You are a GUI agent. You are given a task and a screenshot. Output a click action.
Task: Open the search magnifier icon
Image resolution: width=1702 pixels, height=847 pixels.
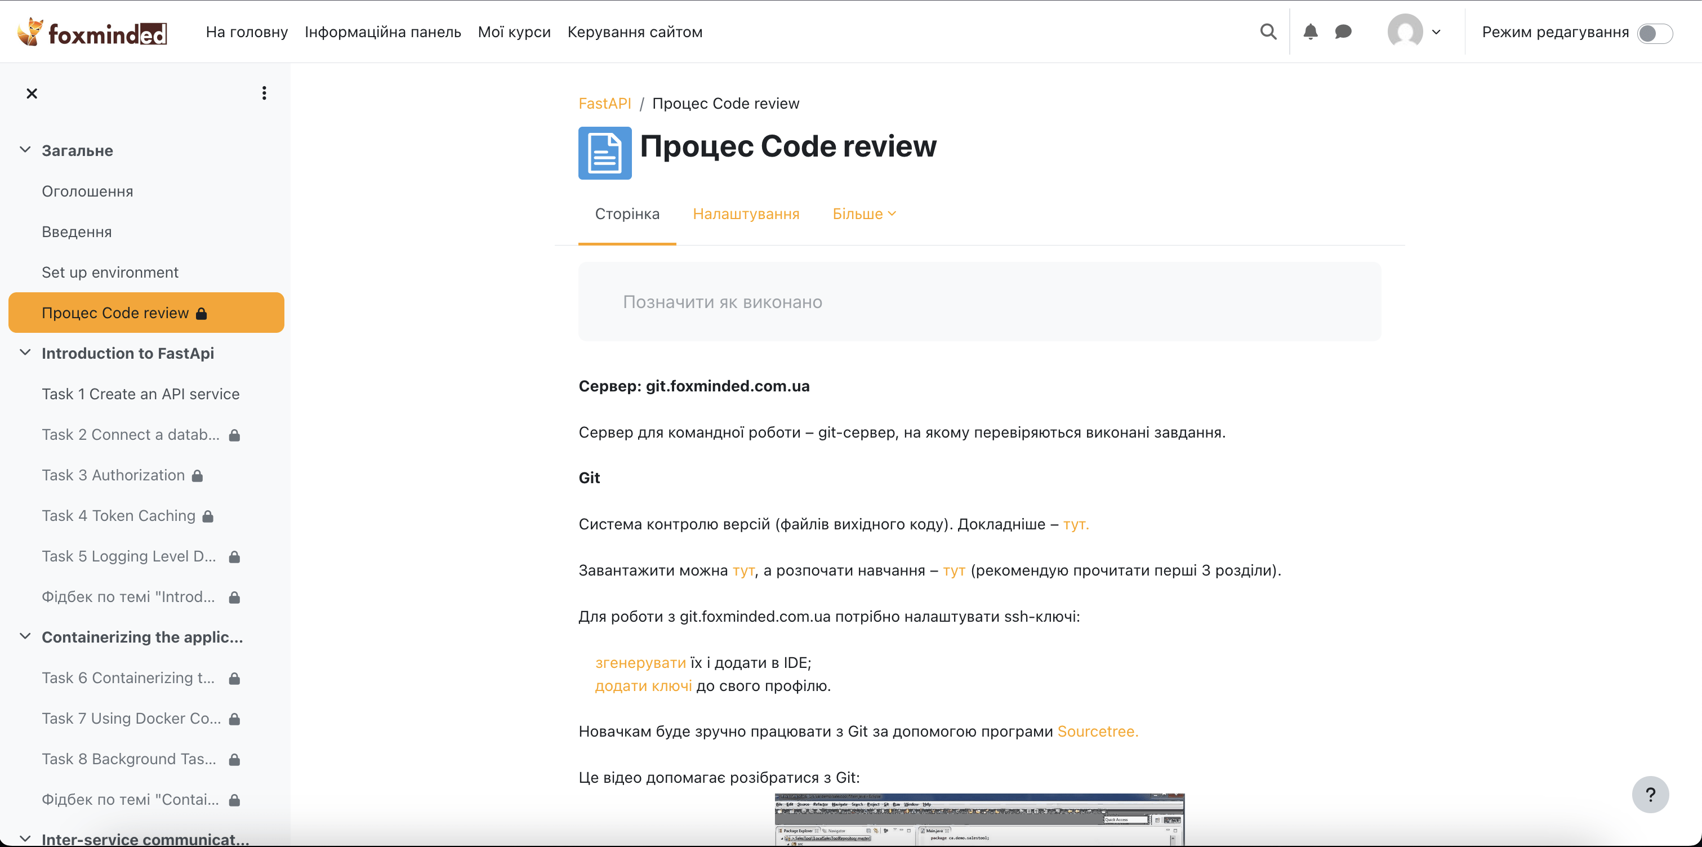(1267, 32)
